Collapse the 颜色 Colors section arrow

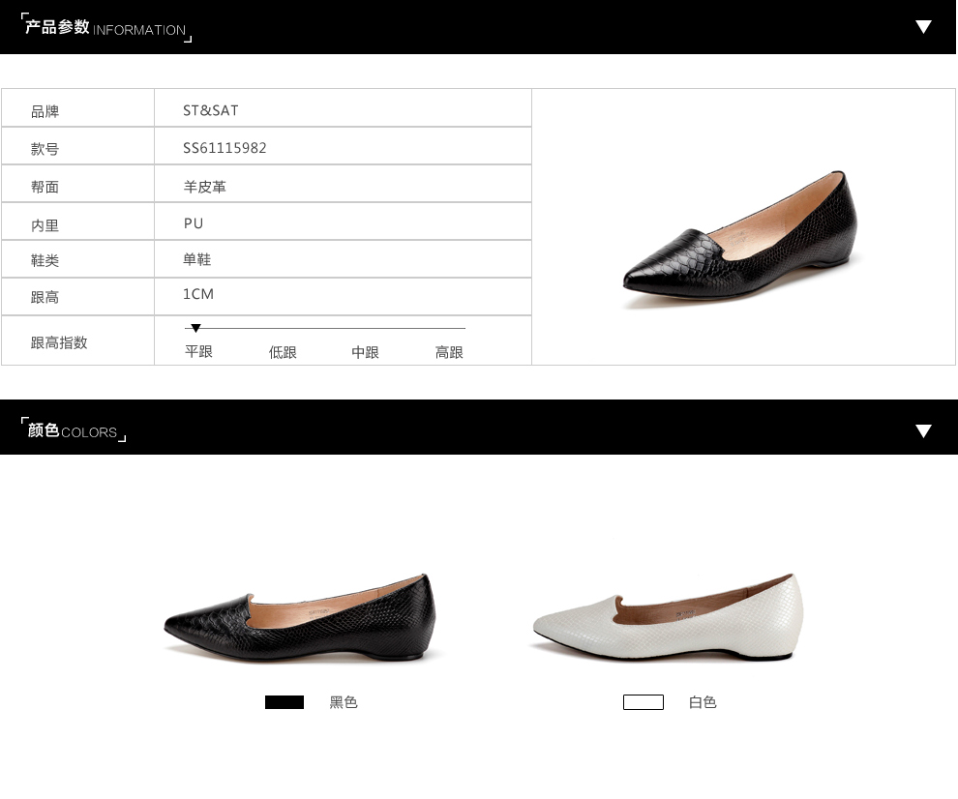[x=923, y=431]
